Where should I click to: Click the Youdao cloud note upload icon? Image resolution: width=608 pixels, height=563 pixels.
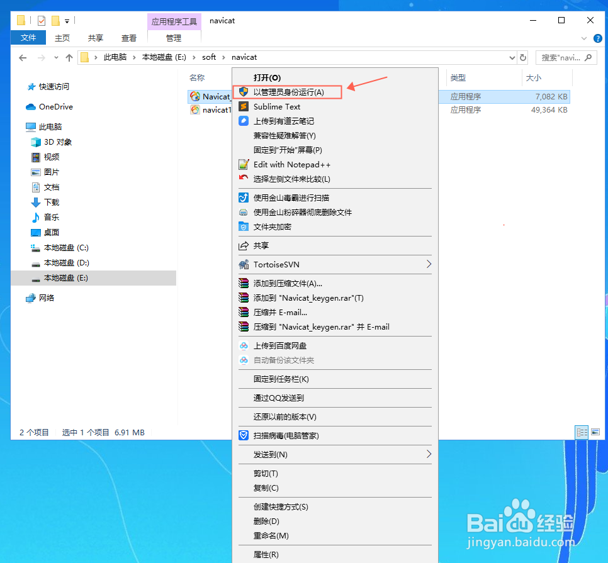point(244,121)
